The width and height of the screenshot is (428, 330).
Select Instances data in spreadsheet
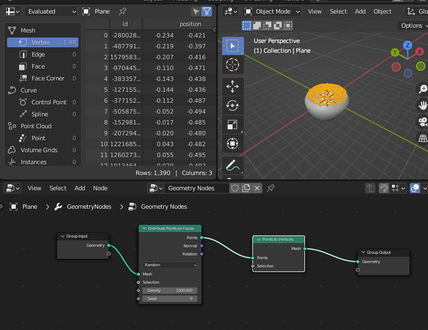pyautogui.click(x=42, y=162)
